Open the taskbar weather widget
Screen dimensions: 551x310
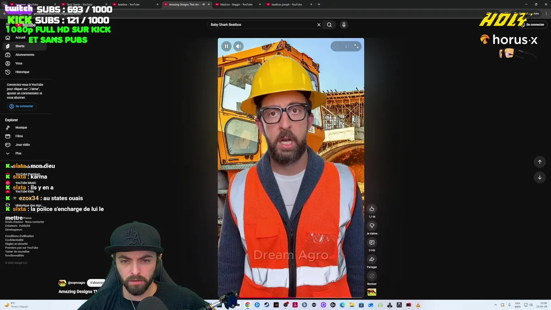pos(16,305)
